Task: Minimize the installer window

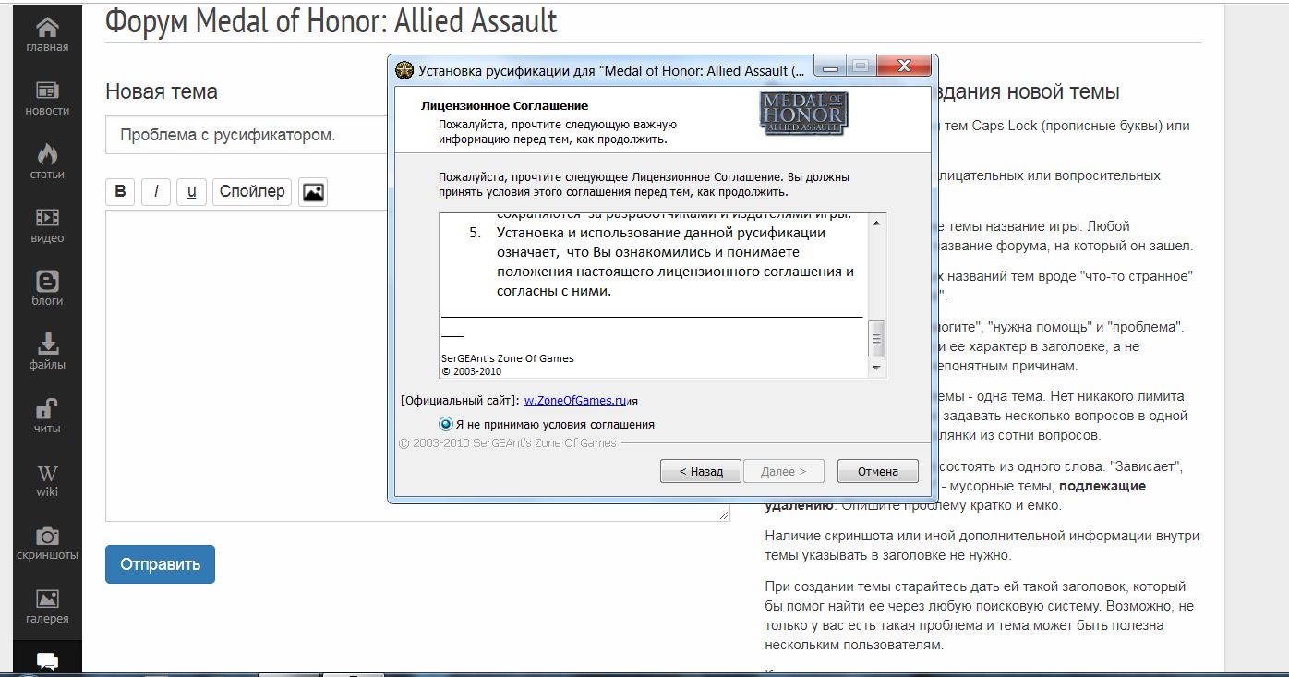Action: click(831, 66)
